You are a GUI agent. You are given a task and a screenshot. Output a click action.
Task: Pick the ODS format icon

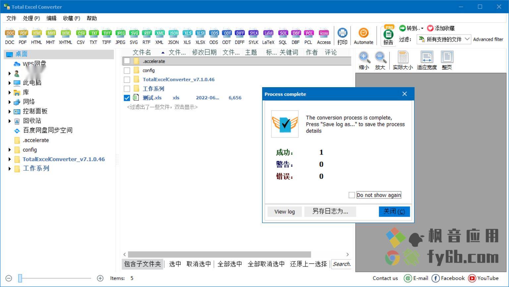pos(214,36)
